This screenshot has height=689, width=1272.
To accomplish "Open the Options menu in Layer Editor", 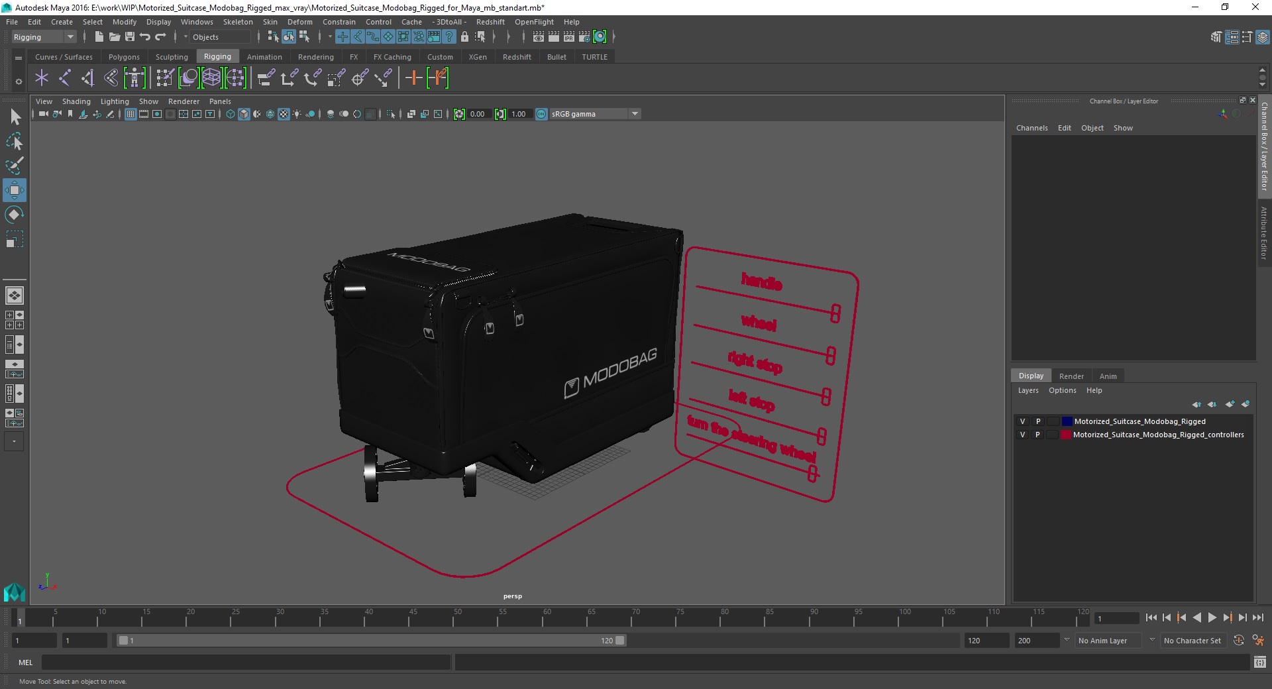I will (x=1062, y=390).
